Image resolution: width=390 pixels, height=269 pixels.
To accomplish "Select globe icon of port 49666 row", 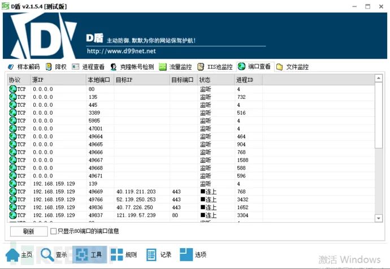I will coord(12,152).
